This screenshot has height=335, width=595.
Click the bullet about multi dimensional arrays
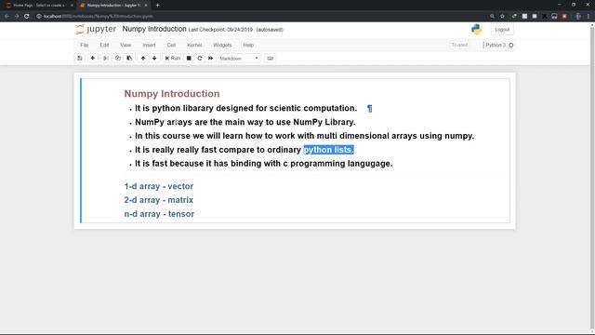[x=305, y=136]
